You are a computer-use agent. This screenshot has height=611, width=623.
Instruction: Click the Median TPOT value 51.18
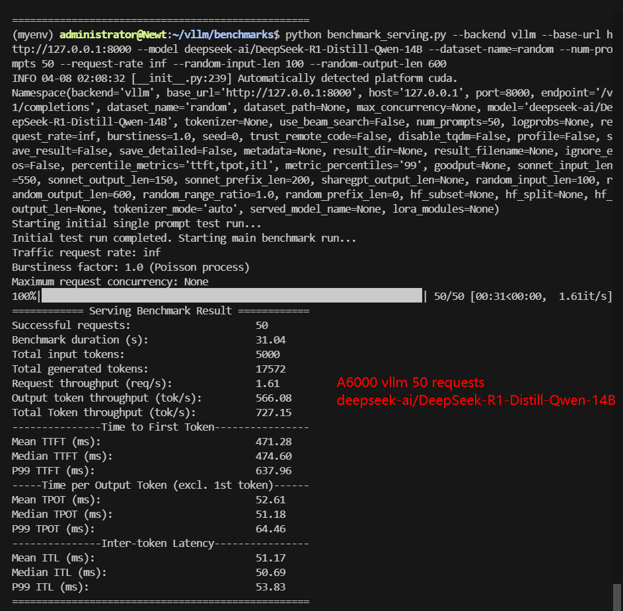click(271, 515)
